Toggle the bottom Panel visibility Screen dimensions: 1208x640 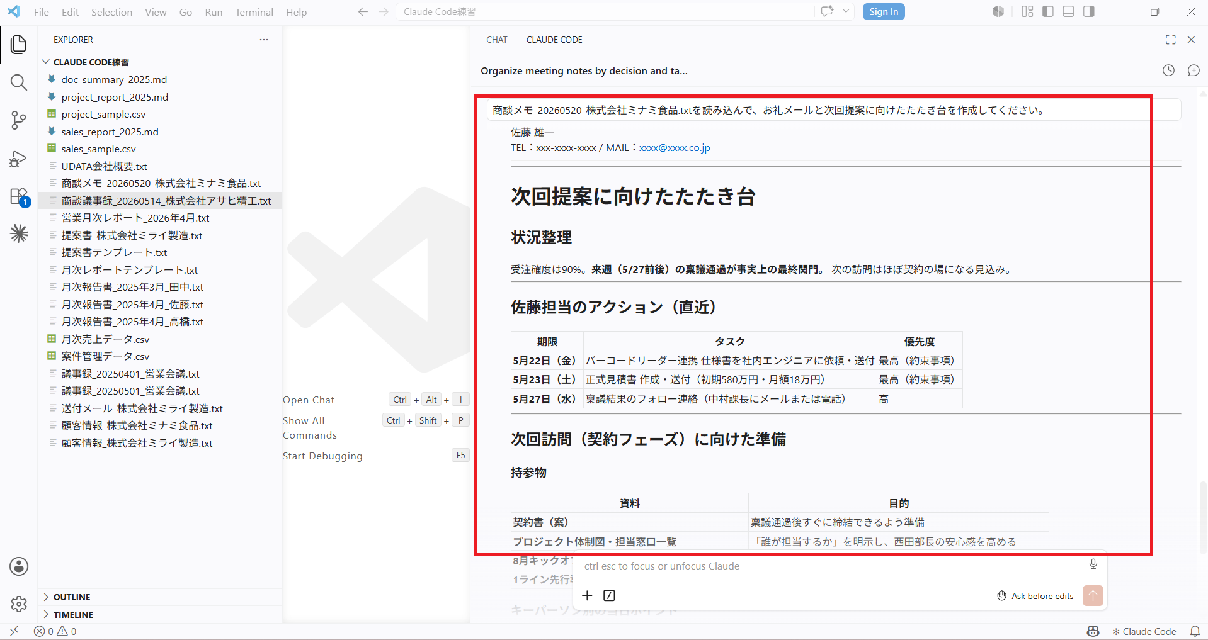(x=1068, y=11)
